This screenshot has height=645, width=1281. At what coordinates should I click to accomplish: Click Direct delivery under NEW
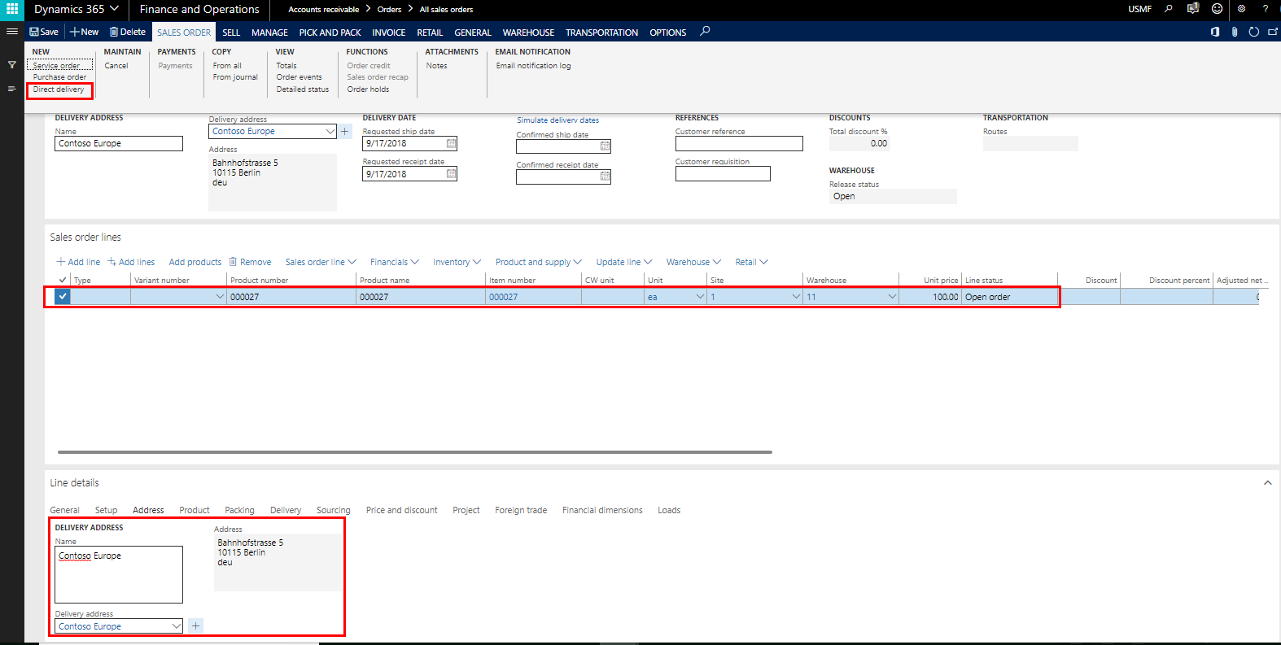[59, 89]
